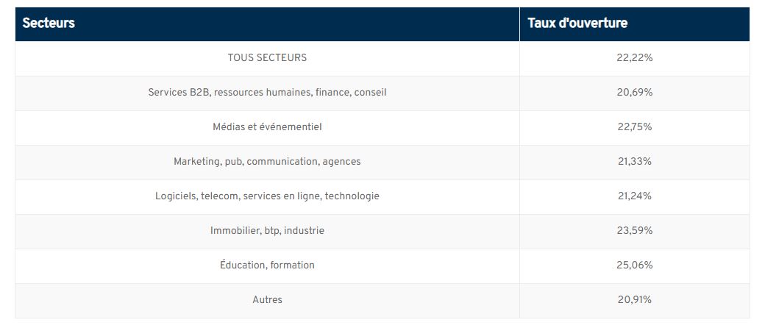Viewport: 765px width, 328px height.
Task: Click the Taux d'ouverture column header
Action: 634,24
